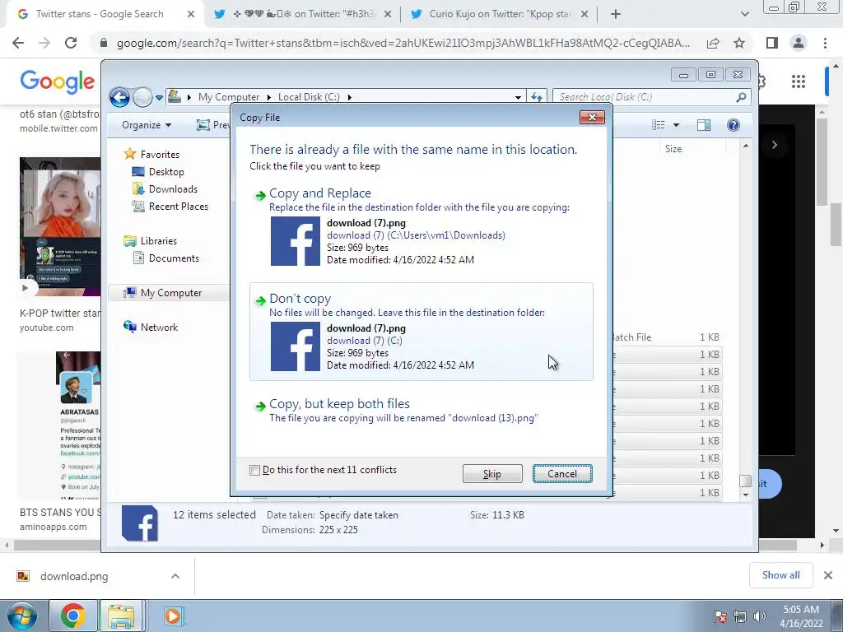Open media player taskbar icon

(173, 616)
